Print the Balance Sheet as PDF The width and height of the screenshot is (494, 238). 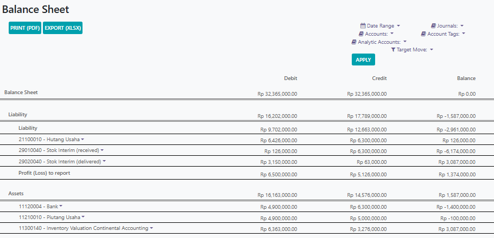pos(25,28)
